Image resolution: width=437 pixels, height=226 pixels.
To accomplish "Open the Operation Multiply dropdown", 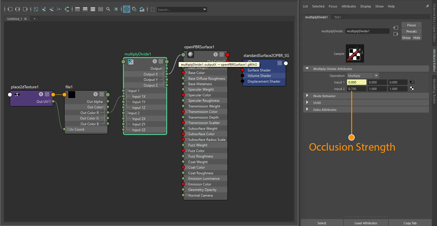I will (x=376, y=76).
